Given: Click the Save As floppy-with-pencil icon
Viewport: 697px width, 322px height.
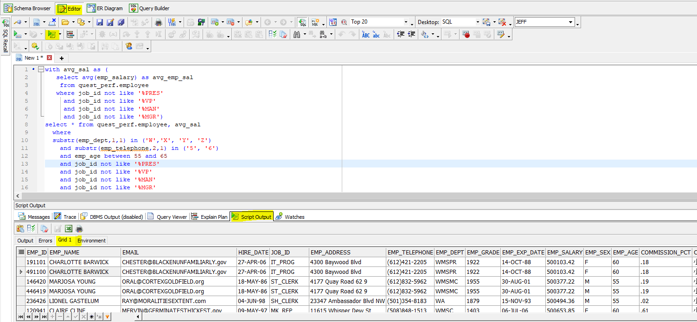Looking at the screenshot, I should 110,22.
